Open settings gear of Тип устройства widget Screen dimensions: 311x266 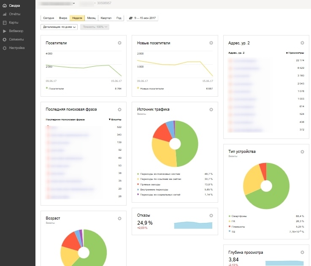click(x=302, y=152)
